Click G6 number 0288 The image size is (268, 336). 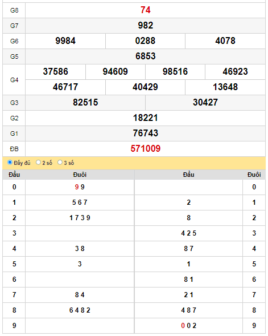click(x=145, y=41)
